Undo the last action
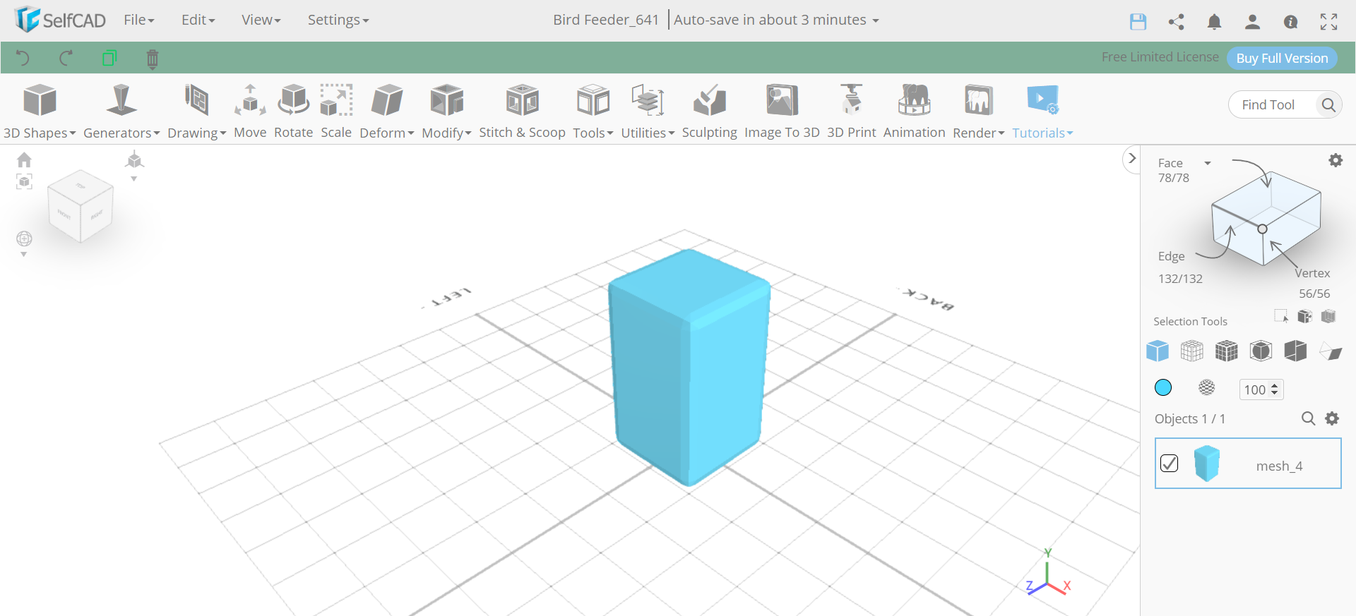This screenshot has width=1356, height=616. point(23,58)
